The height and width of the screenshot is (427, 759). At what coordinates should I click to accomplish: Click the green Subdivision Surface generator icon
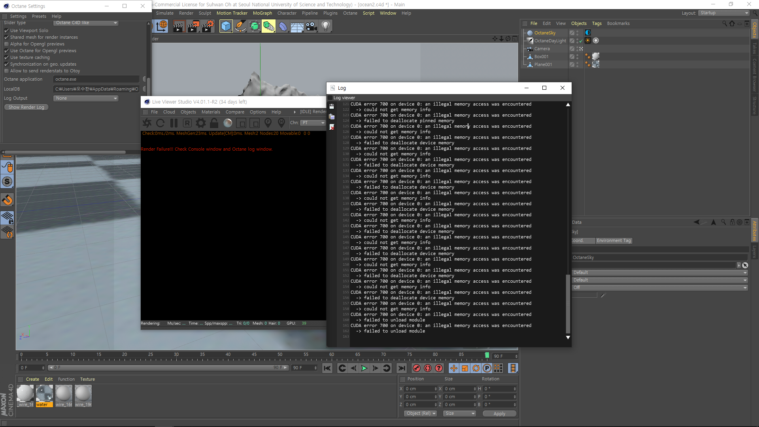point(254,26)
